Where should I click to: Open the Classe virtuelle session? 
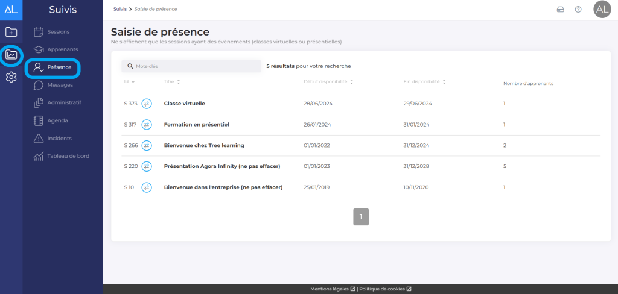click(x=185, y=104)
